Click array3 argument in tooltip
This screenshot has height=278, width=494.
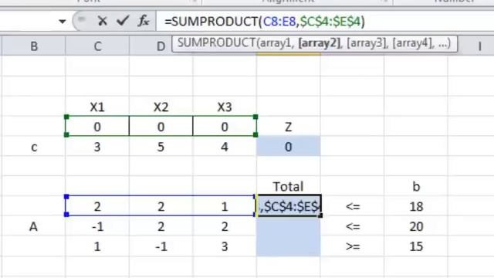coord(367,43)
